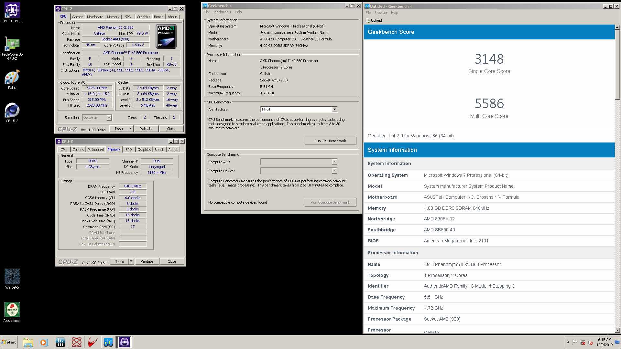Click the Show Desktop icon by the clock
621x349 pixels.
coord(617,342)
